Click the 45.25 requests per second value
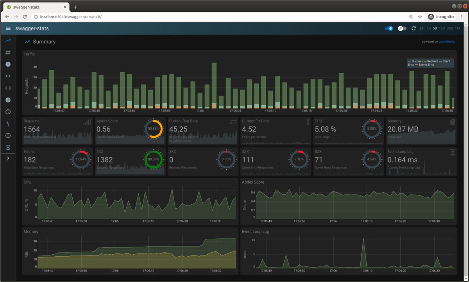The width and height of the screenshot is (469, 282). [178, 129]
